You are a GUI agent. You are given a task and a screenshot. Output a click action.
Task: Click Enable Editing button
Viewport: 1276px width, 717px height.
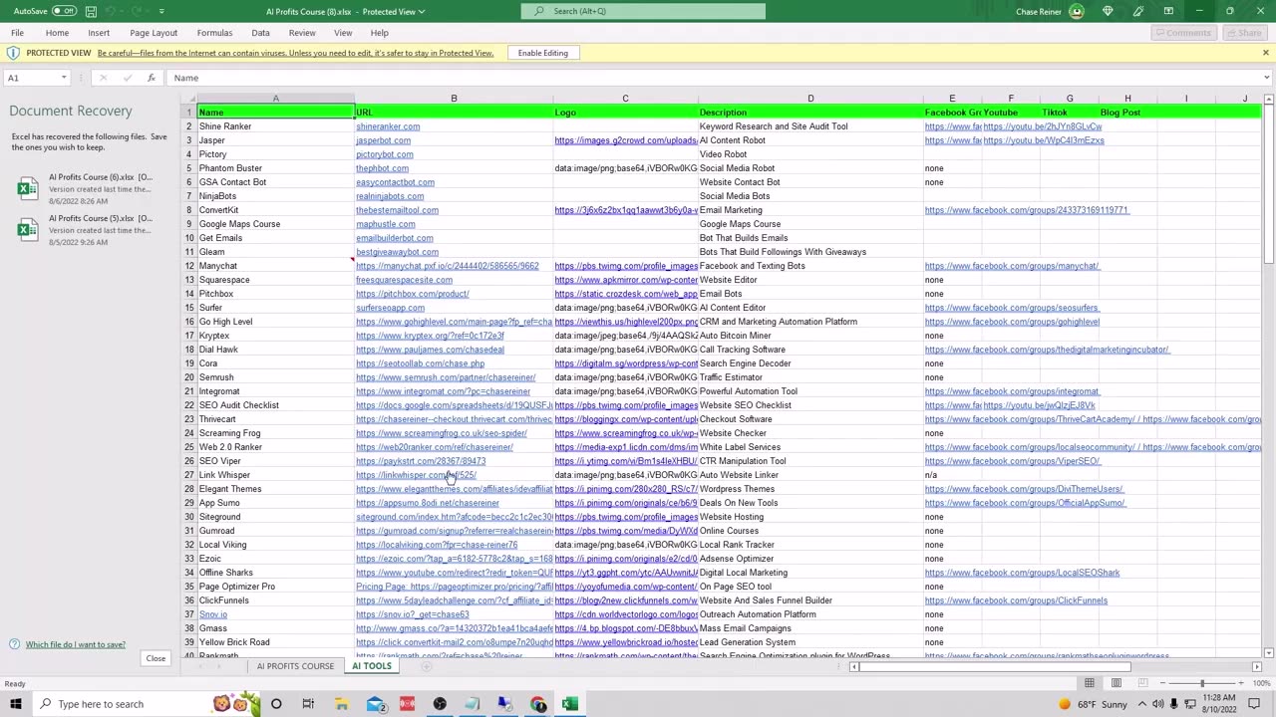tap(542, 53)
